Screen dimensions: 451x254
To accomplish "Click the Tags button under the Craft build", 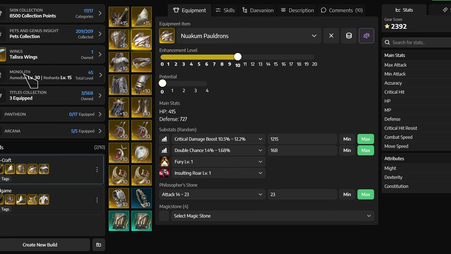I will click(x=5, y=179).
